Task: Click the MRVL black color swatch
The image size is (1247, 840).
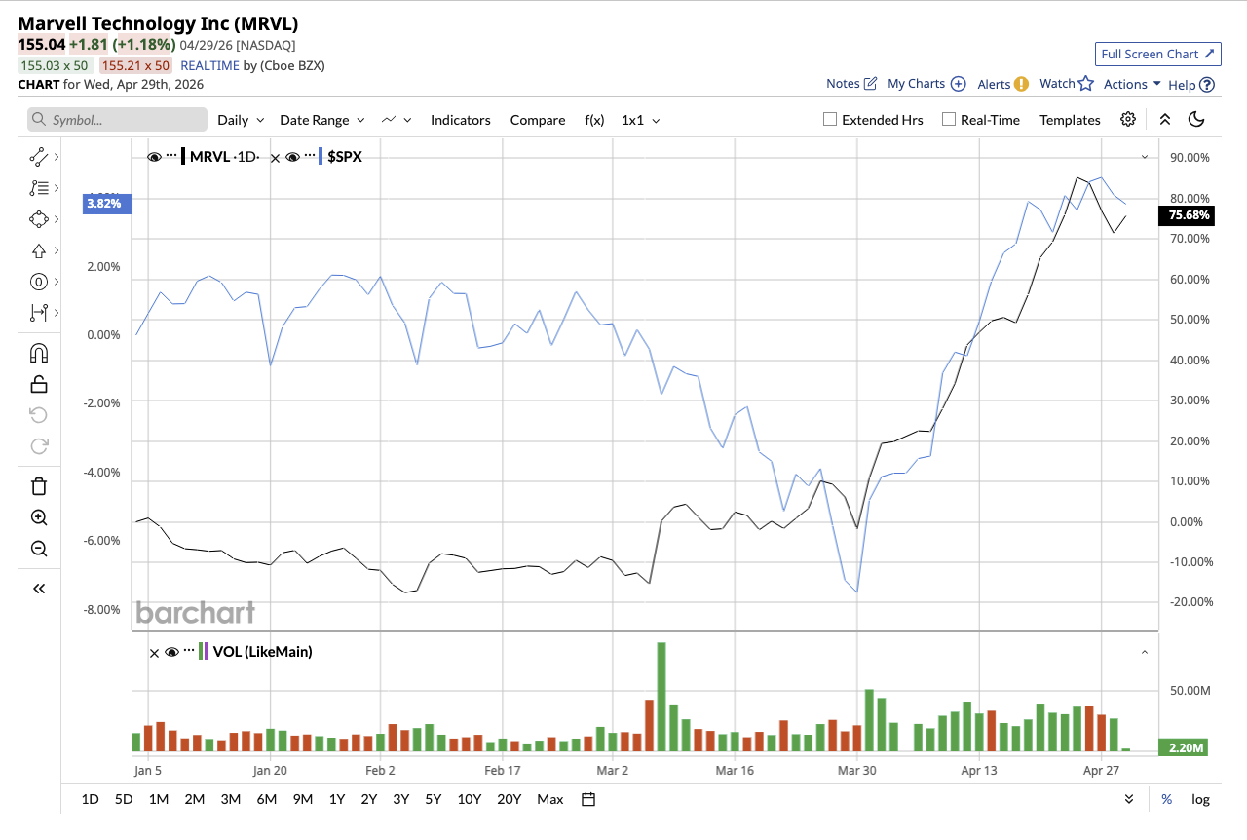Action: [x=182, y=157]
